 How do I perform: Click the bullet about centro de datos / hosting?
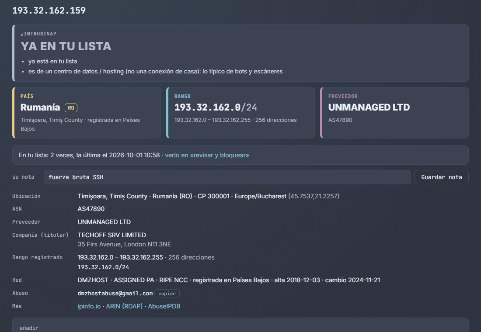click(156, 72)
